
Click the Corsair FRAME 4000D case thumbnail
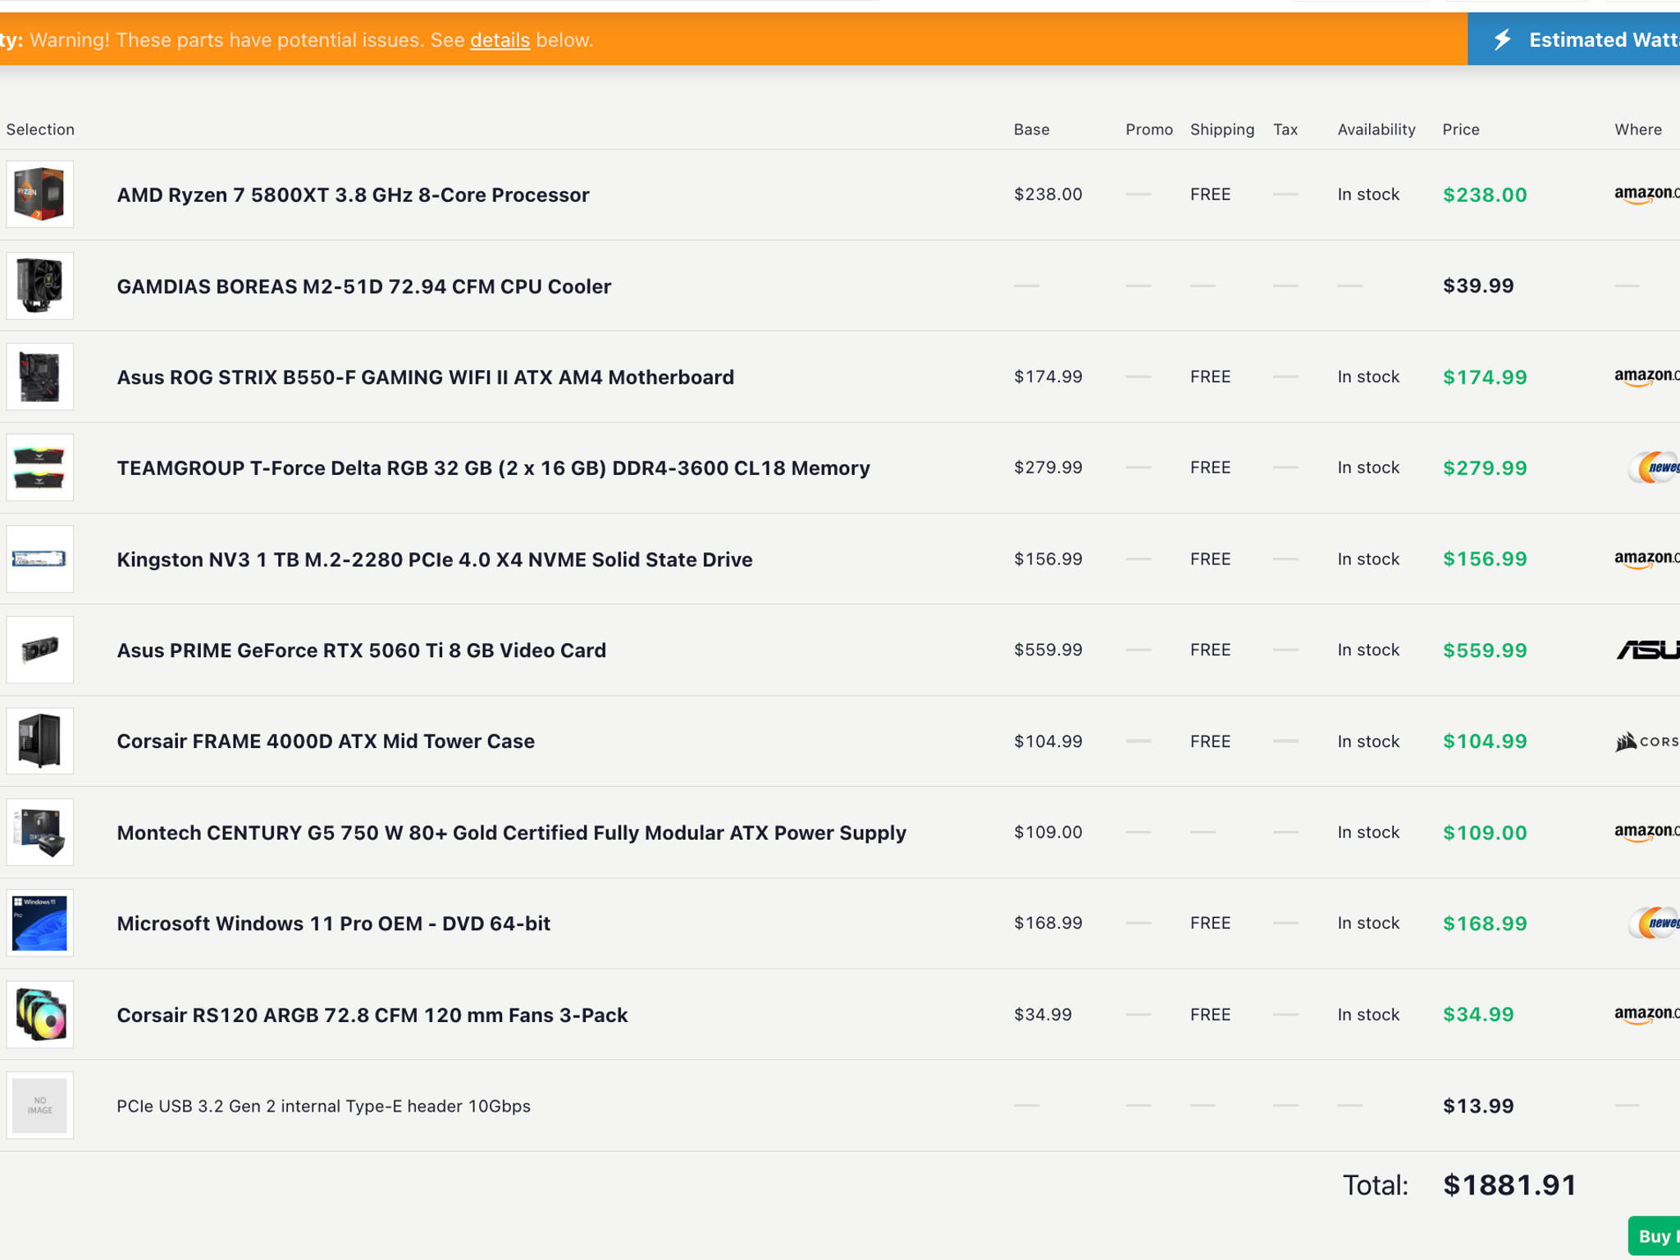(39, 741)
